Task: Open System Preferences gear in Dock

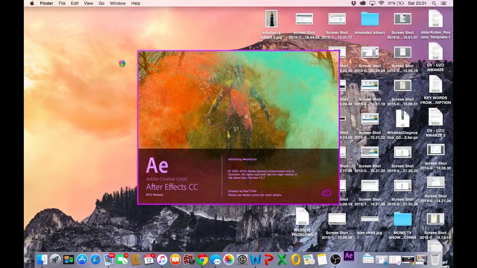Action: pyautogui.click(x=242, y=259)
